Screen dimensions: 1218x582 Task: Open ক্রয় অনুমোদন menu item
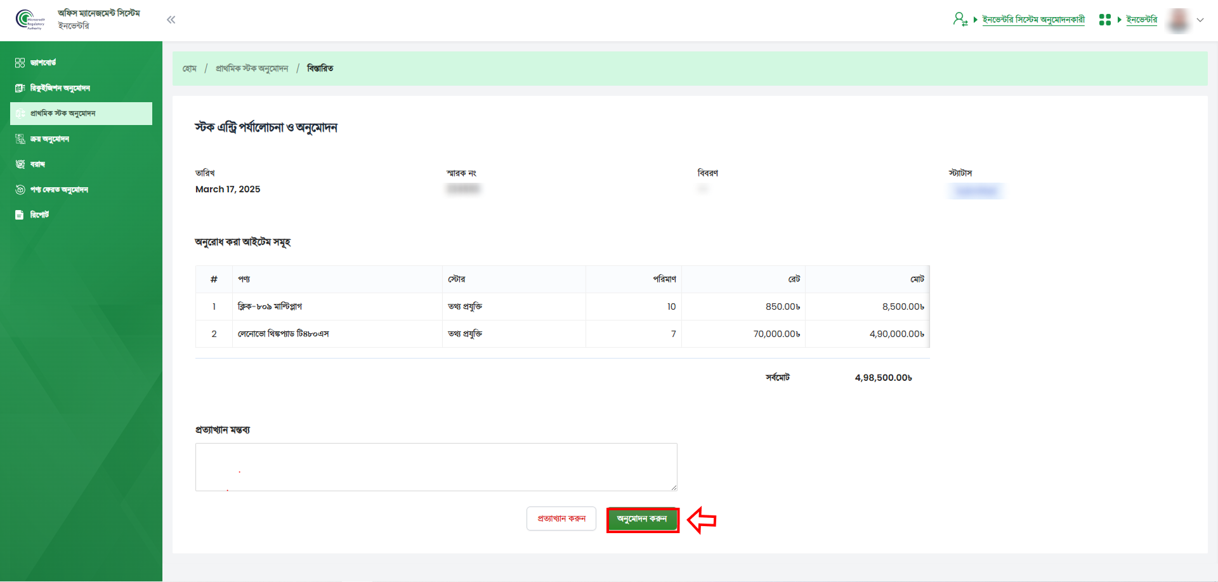81,139
